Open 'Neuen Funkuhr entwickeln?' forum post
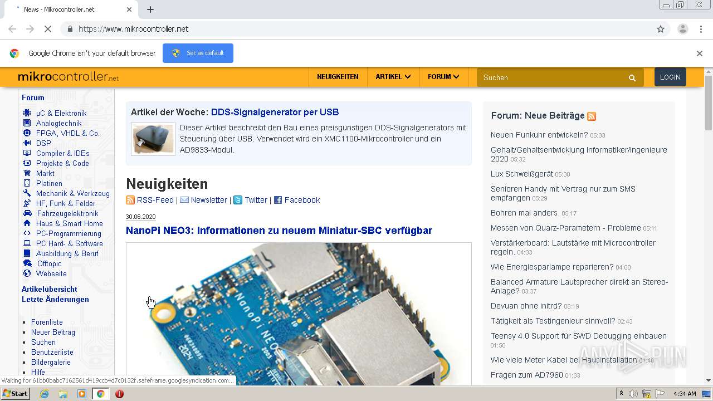Image resolution: width=713 pixels, height=401 pixels. (539, 135)
